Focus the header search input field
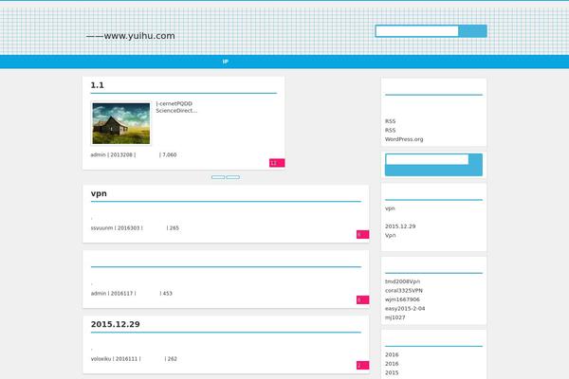Screen dimensions: 569x379 point(417,31)
